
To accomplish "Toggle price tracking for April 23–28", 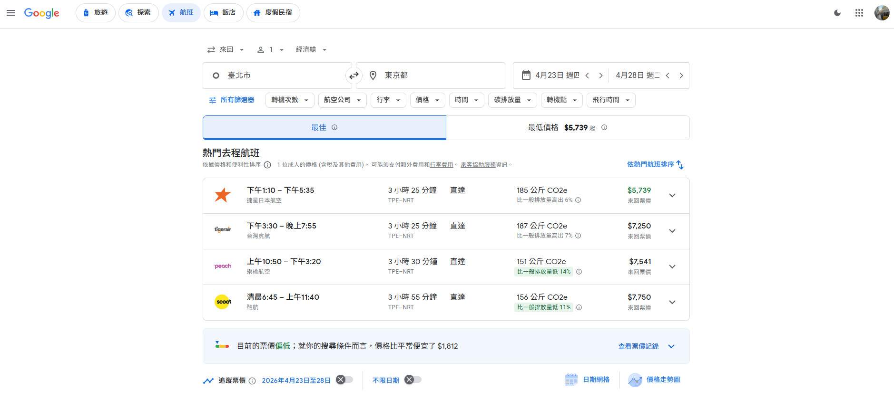I will (344, 380).
